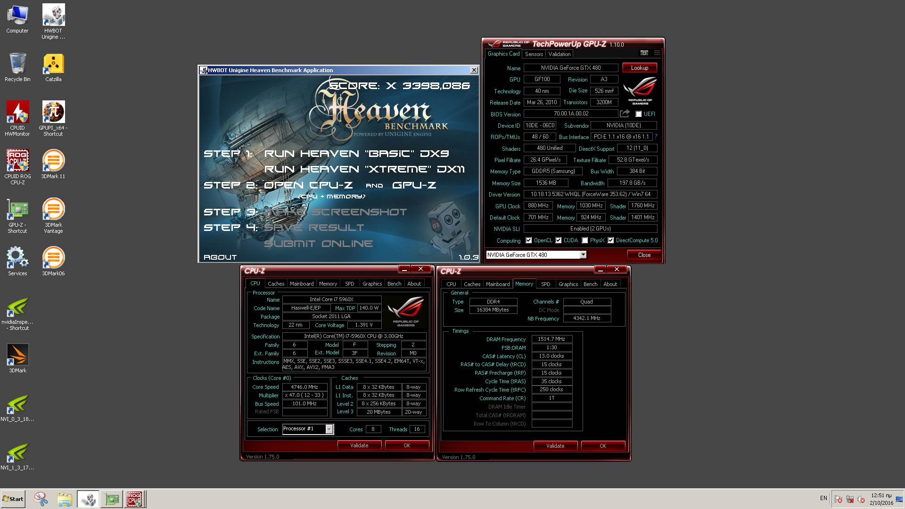Image resolution: width=905 pixels, height=509 pixels.
Task: Toggle the PhysX checkbox
Action: (585, 240)
